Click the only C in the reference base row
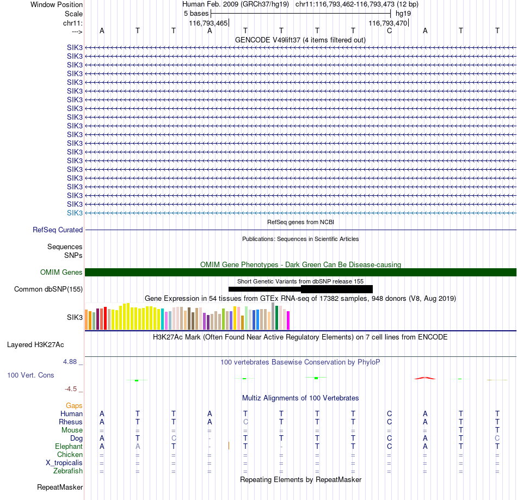 point(390,30)
